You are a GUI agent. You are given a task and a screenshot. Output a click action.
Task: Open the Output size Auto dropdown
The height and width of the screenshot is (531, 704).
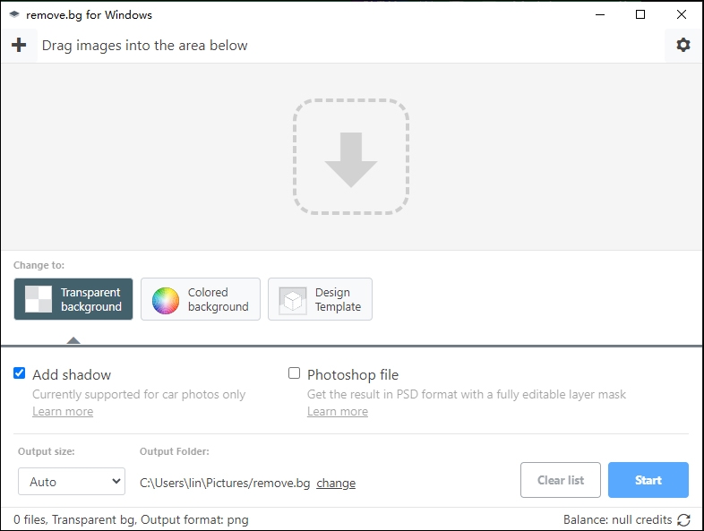click(x=72, y=481)
